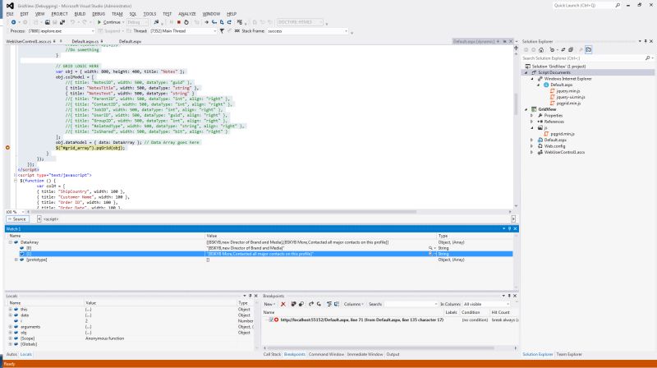This screenshot has width=657, height=368.
Task: Click the thread filter funnel icon
Action: (222, 31)
